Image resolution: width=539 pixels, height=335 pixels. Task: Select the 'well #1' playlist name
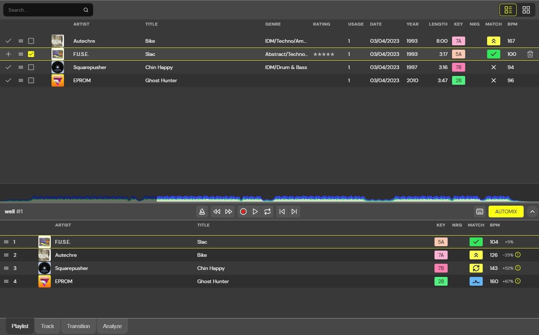pyautogui.click(x=14, y=212)
